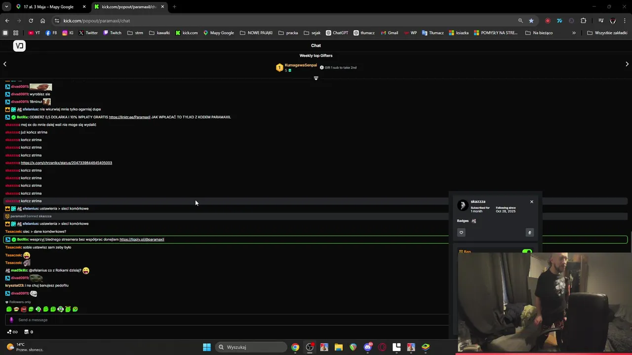Open the Twitch bookmark
632x355 pixels.
pyautogui.click(x=112, y=33)
